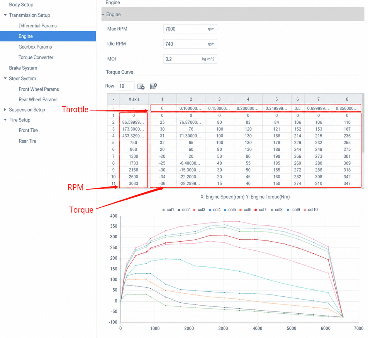The image size is (368, 338).
Task: Toggle col8 series in chart legend
Action: (x=276, y=210)
